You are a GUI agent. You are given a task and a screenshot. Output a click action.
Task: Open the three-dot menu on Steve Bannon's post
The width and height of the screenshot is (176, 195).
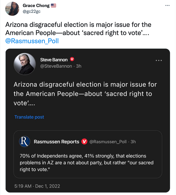pyautogui.click(x=159, y=60)
